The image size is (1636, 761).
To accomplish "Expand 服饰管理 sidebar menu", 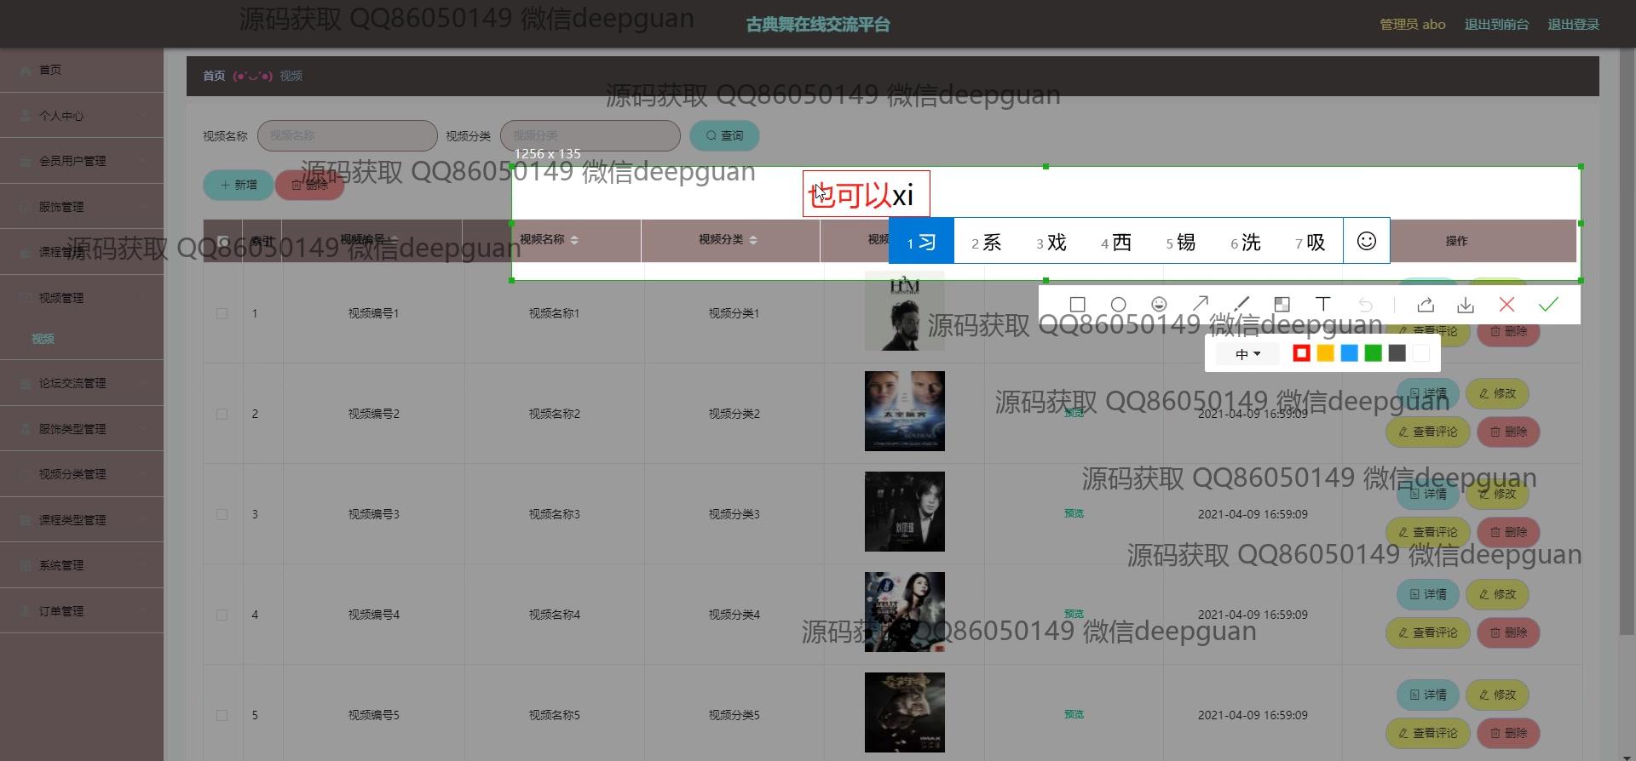I will coord(82,207).
